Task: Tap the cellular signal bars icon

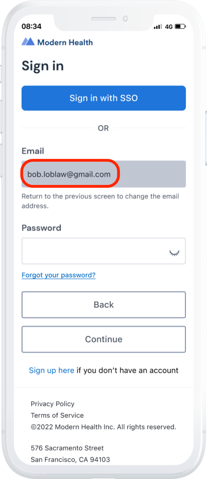Action: (x=158, y=27)
